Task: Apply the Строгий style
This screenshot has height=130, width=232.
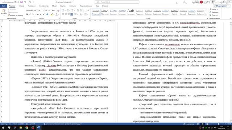Action: point(174,12)
